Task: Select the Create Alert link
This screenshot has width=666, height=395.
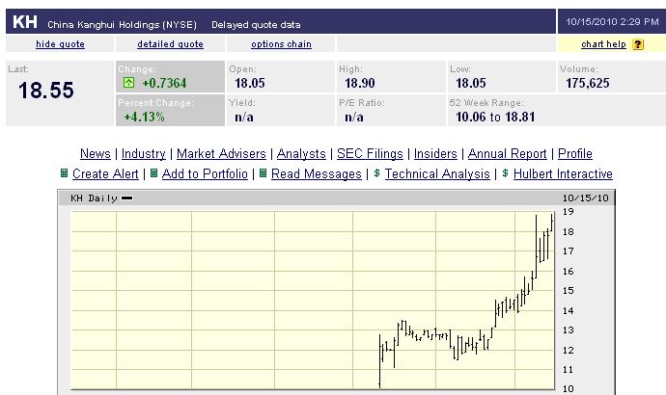Action: [105, 173]
